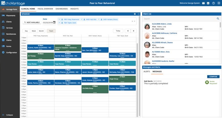The height and width of the screenshot is (118, 222).
Task: Click the Compose button
Action: point(213,77)
